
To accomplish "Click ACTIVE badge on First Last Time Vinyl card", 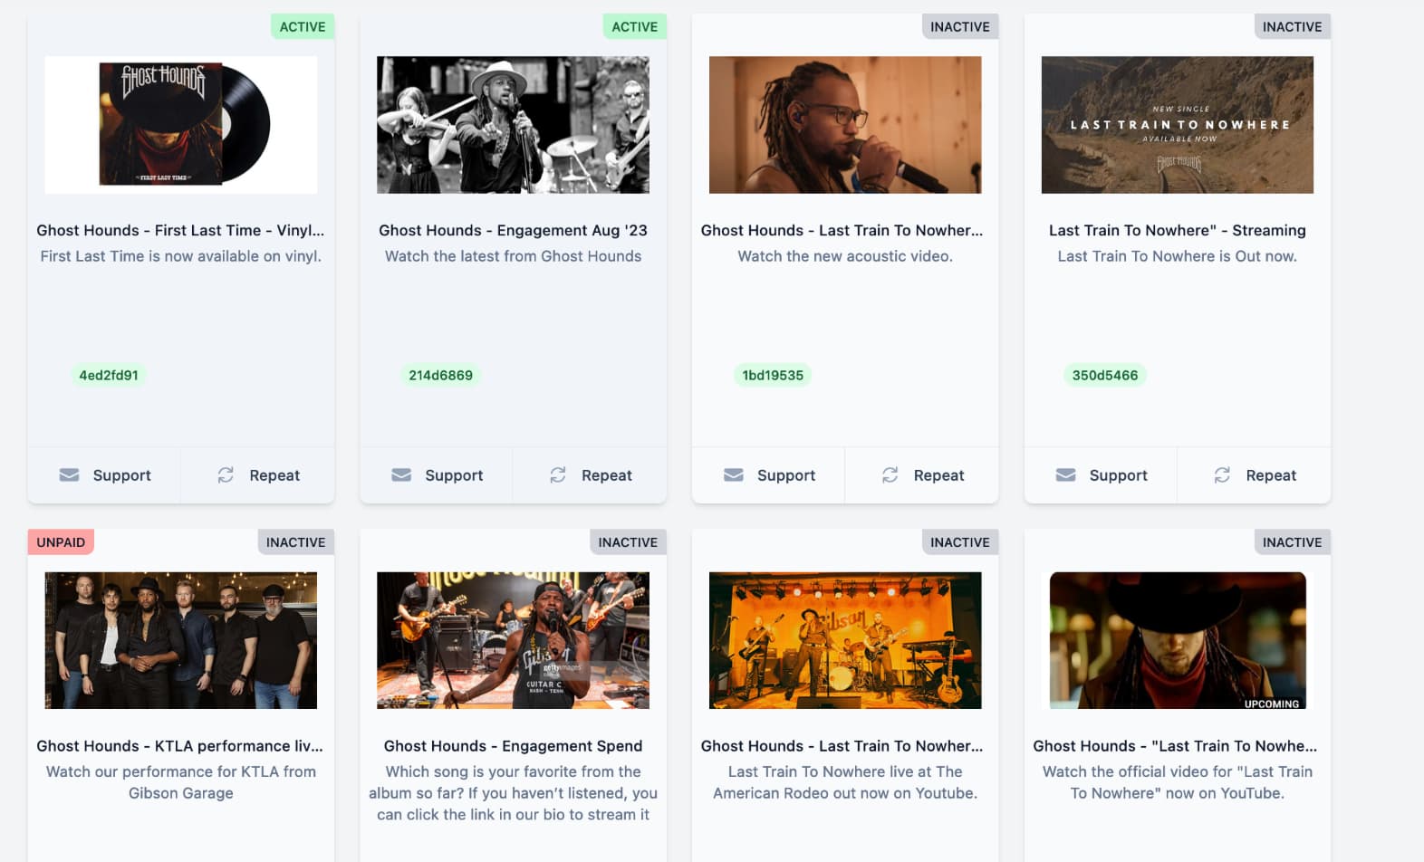I will (x=303, y=27).
